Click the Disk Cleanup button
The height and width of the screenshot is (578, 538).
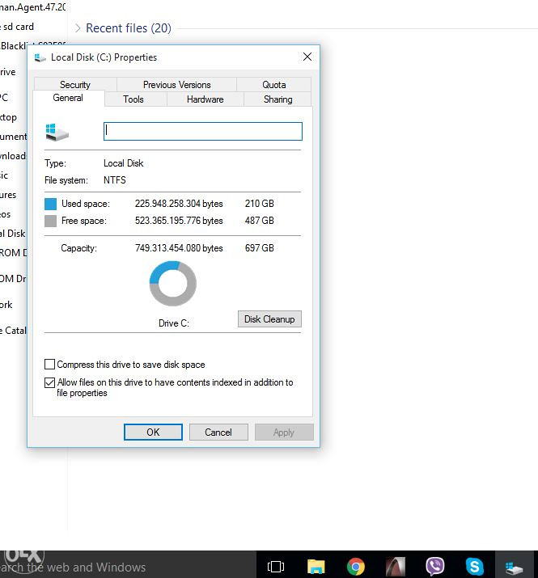click(269, 319)
